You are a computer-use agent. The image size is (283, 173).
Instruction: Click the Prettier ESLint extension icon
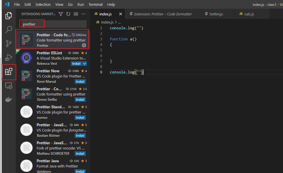point(26,57)
